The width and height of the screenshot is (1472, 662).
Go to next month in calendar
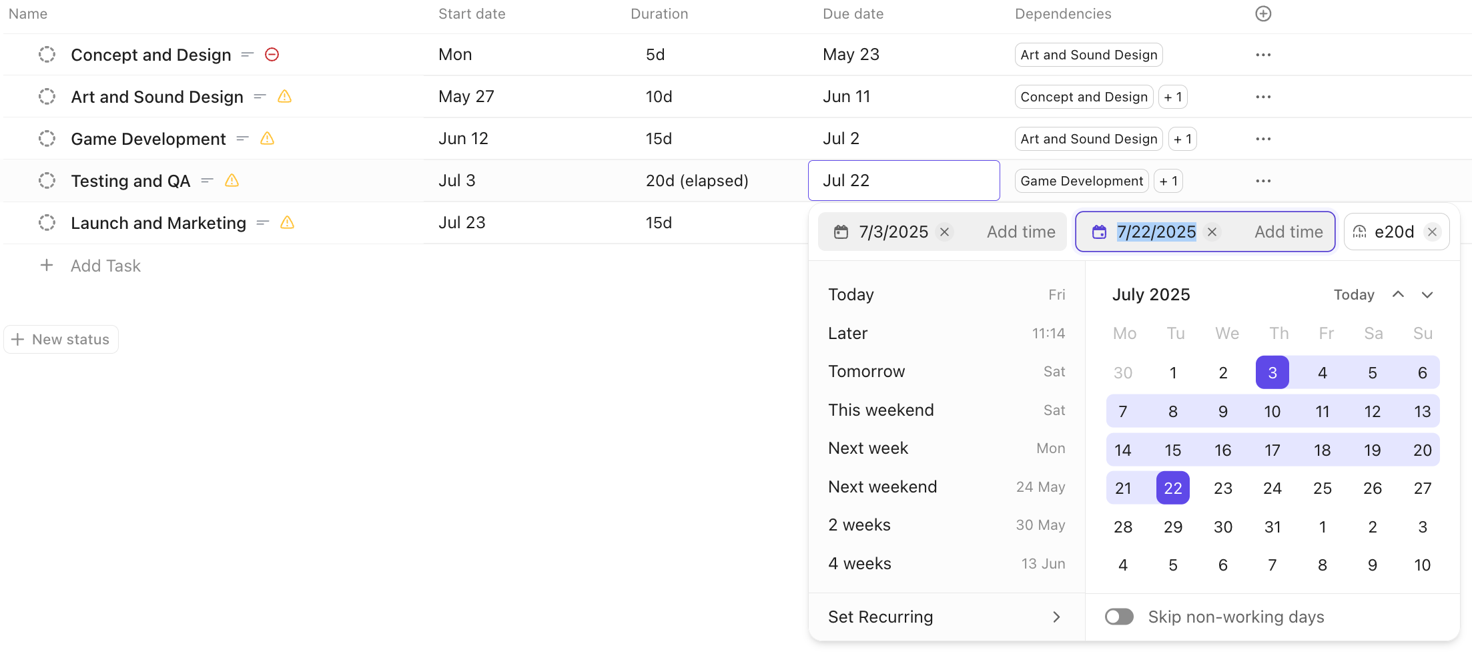click(x=1427, y=295)
